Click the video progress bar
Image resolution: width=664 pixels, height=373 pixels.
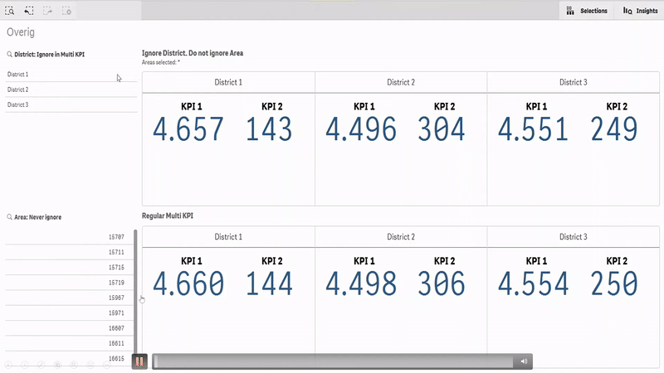[333, 361]
